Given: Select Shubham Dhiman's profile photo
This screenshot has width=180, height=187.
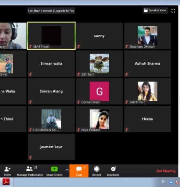Looking at the screenshot, I should point(148,36).
